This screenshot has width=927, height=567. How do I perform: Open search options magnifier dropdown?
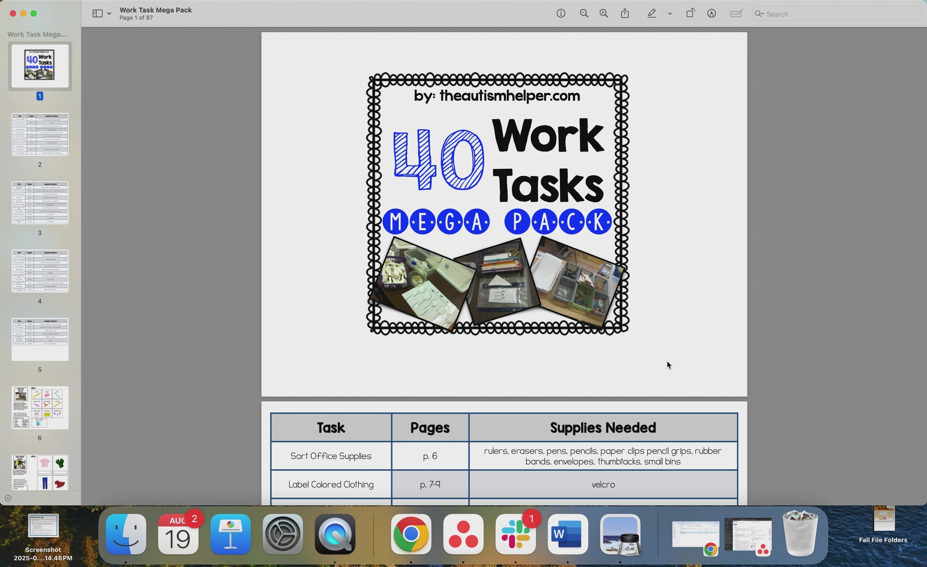click(x=759, y=14)
